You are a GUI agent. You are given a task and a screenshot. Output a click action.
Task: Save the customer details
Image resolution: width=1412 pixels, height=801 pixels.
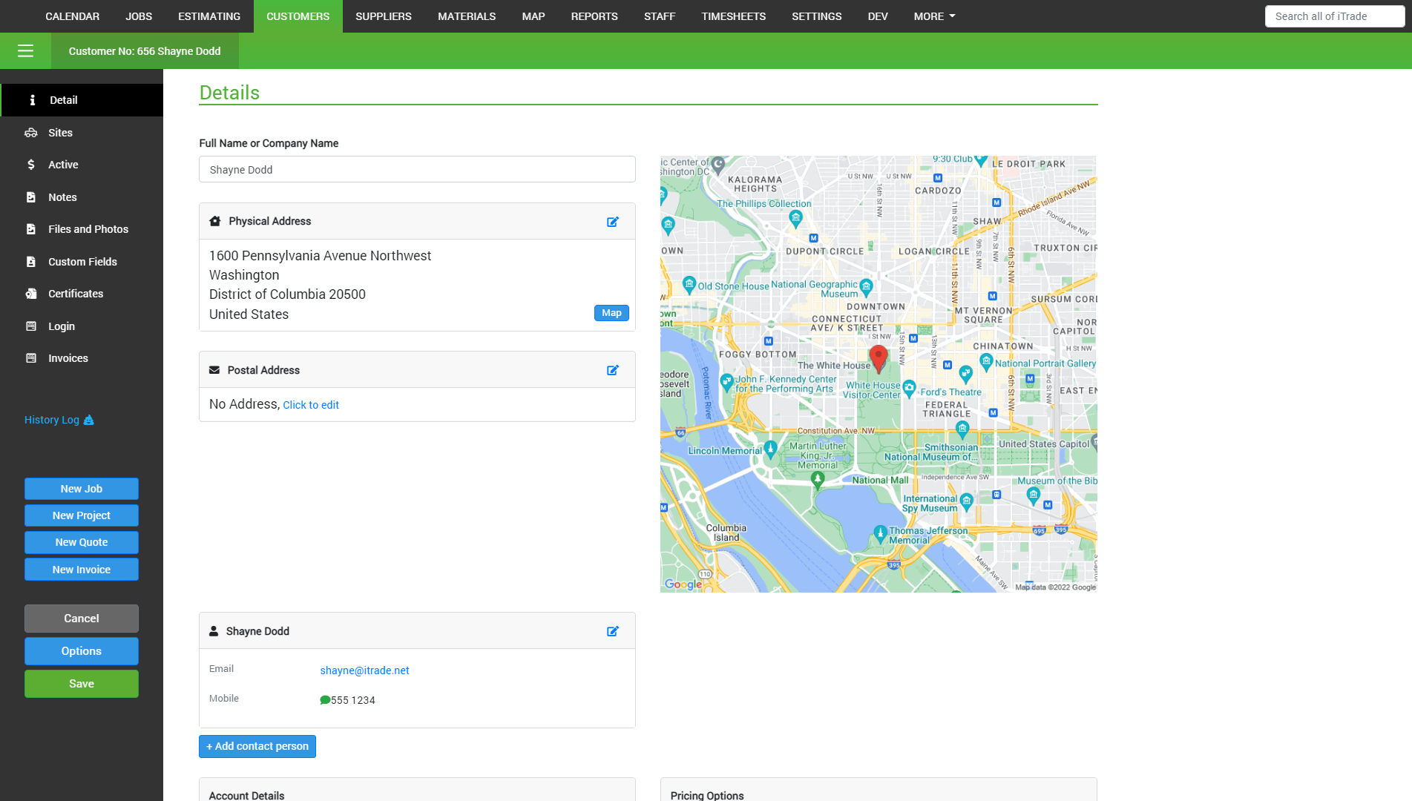click(81, 683)
